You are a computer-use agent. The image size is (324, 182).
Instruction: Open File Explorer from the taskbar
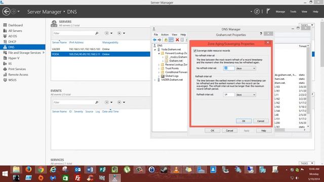[x=16, y=169]
